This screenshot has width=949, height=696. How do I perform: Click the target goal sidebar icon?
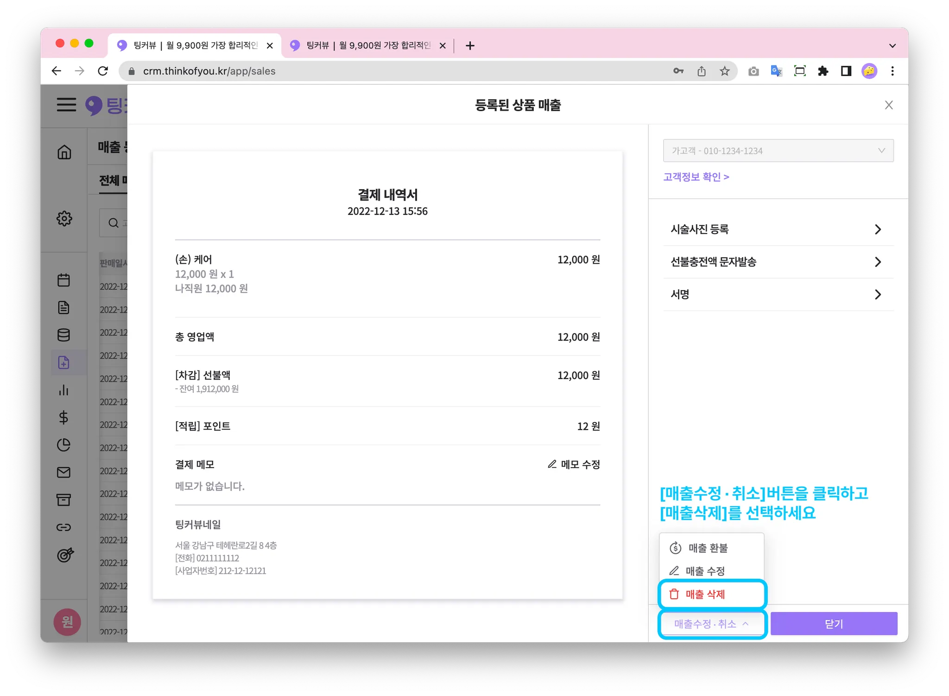tap(65, 555)
